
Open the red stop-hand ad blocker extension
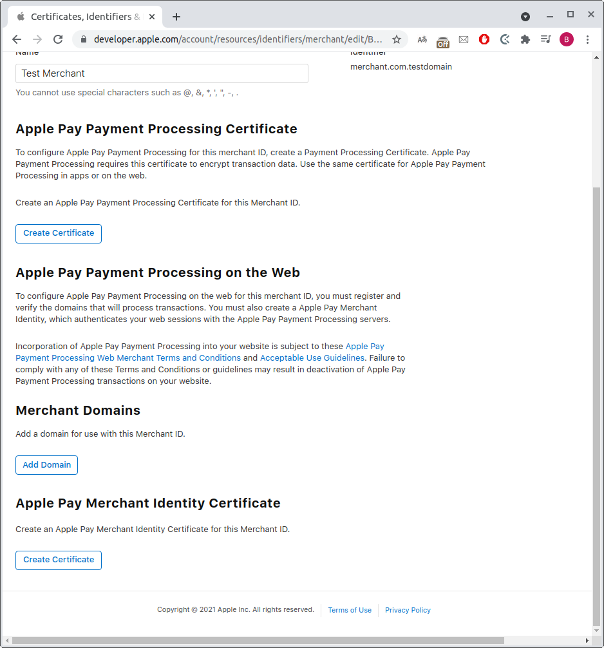(484, 39)
